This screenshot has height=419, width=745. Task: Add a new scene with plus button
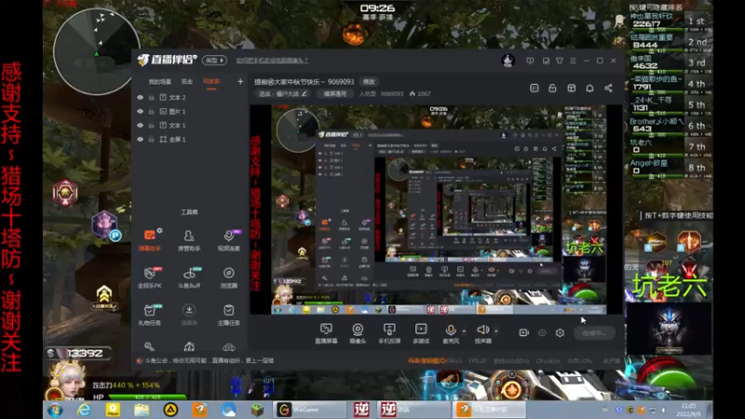pos(240,82)
